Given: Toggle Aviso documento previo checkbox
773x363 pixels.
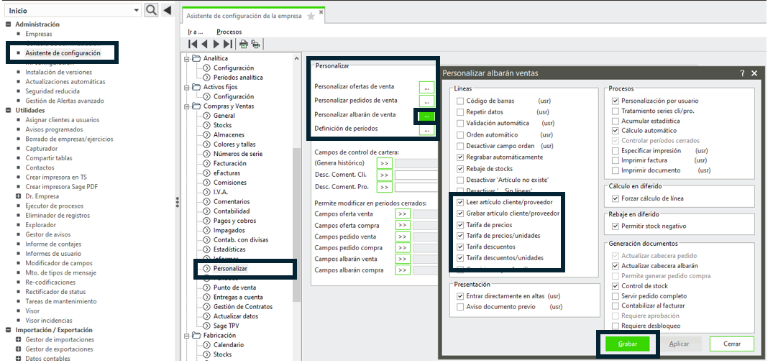Looking at the screenshot, I should (x=460, y=307).
